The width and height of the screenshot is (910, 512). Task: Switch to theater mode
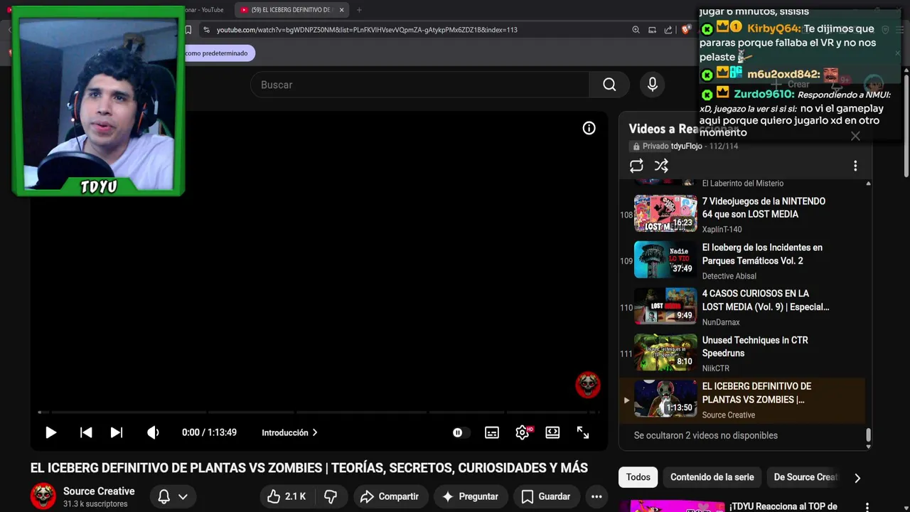pyautogui.click(x=552, y=432)
